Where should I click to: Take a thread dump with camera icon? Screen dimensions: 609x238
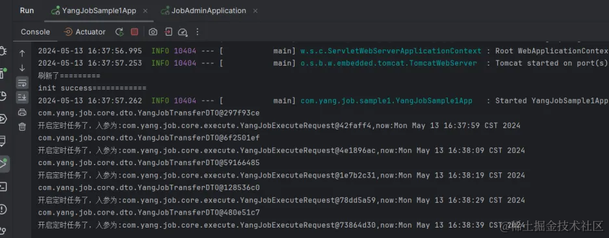[153, 32]
